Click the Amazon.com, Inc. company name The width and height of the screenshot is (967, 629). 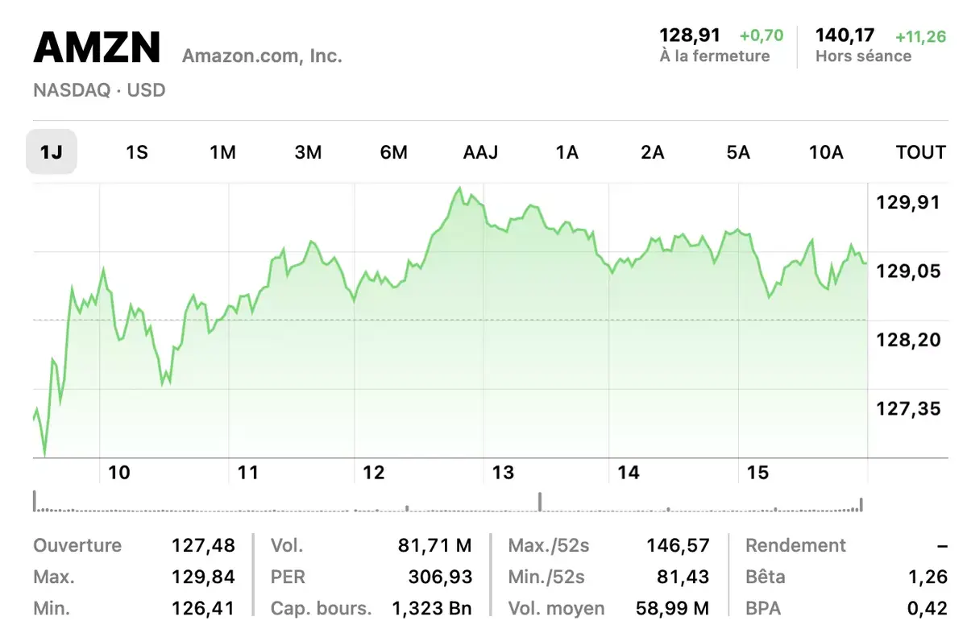(x=262, y=56)
